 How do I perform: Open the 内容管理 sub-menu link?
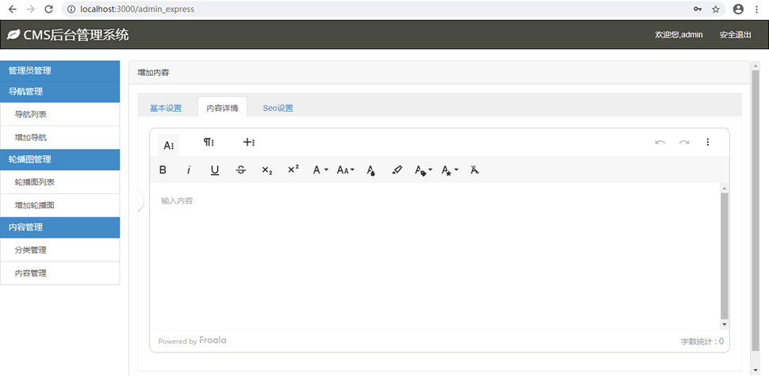click(x=59, y=273)
